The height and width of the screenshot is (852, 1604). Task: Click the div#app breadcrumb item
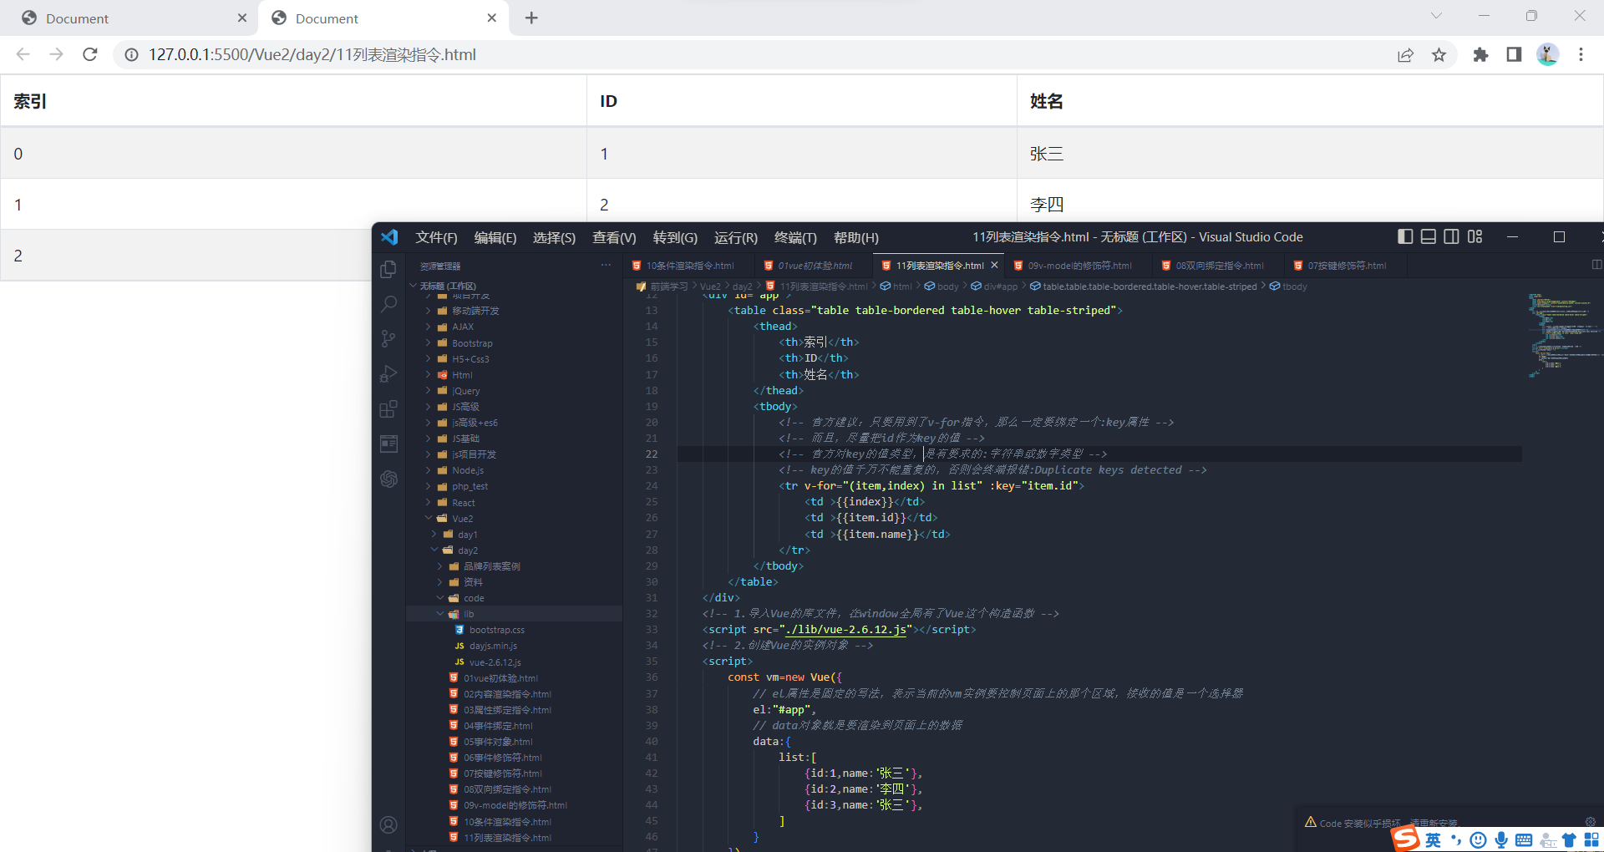pos(994,287)
